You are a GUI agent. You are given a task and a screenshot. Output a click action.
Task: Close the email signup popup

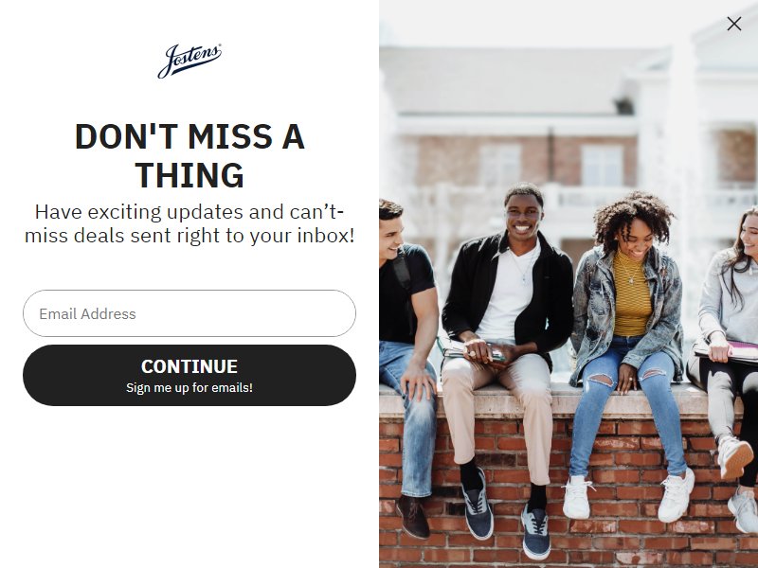tap(733, 24)
